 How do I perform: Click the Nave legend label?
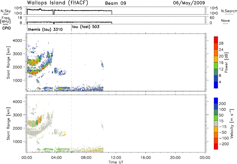click(x=225, y=21)
